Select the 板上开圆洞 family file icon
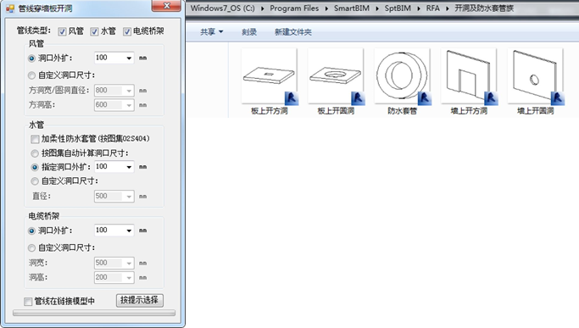 click(x=336, y=76)
